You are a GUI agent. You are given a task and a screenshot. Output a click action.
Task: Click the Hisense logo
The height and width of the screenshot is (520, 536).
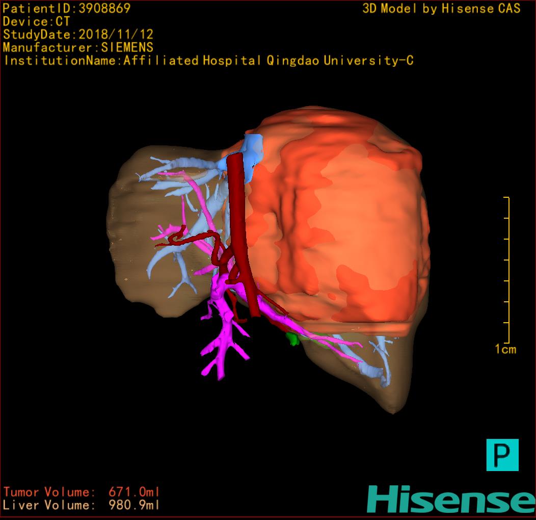click(450, 499)
